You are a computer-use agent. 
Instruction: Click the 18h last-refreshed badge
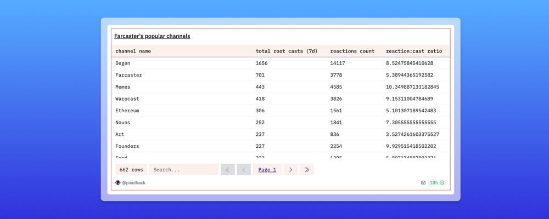coord(434,182)
